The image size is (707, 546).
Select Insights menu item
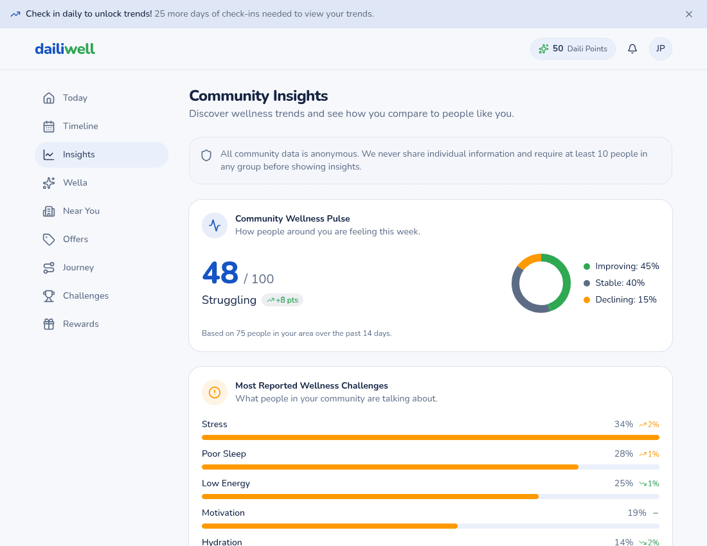[102, 155]
